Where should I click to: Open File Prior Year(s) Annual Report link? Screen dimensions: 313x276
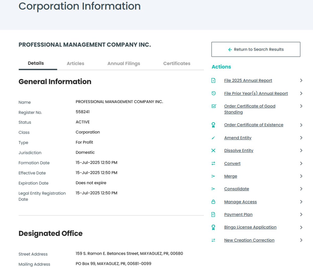pos(256,93)
